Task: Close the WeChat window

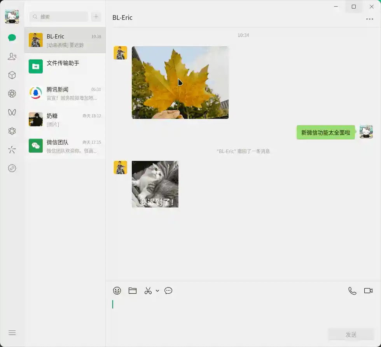Action: (372, 7)
